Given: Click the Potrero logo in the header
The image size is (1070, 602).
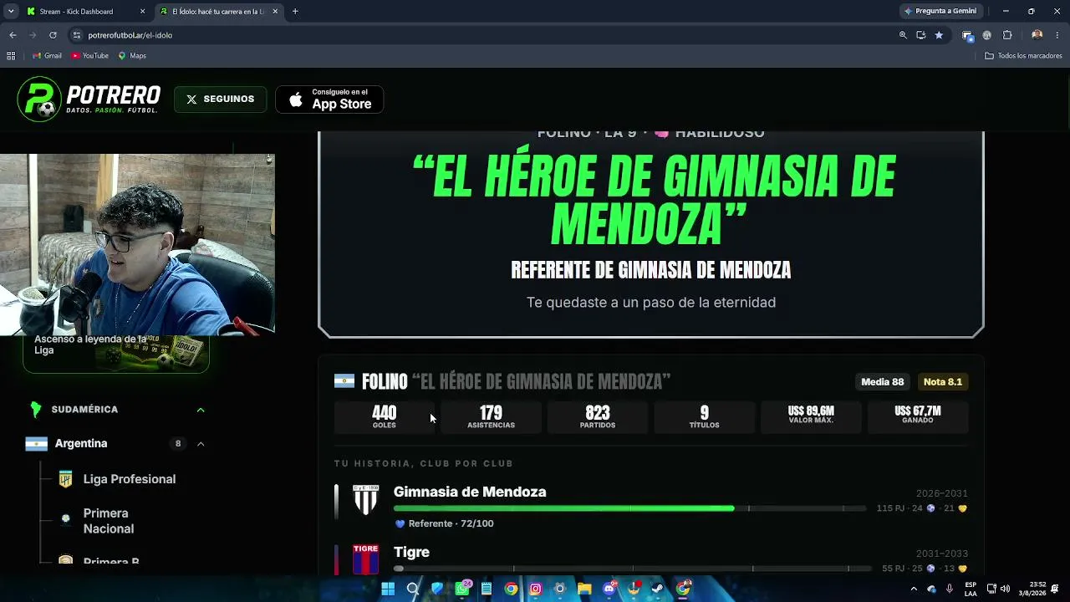Looking at the screenshot, I should 89,99.
